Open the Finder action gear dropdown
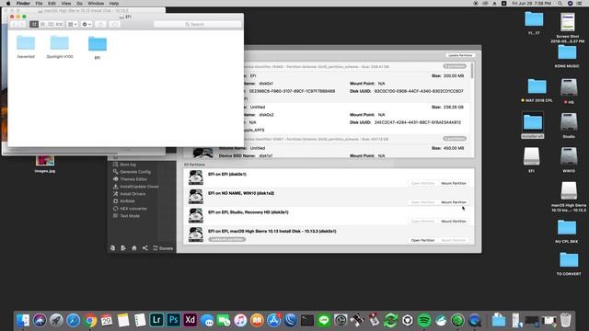The width and height of the screenshot is (589, 331). (x=87, y=24)
